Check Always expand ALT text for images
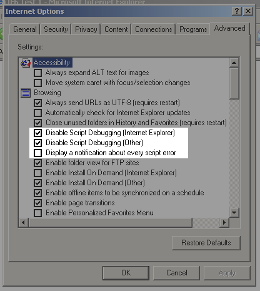The height and width of the screenshot is (291, 260). tap(37, 73)
